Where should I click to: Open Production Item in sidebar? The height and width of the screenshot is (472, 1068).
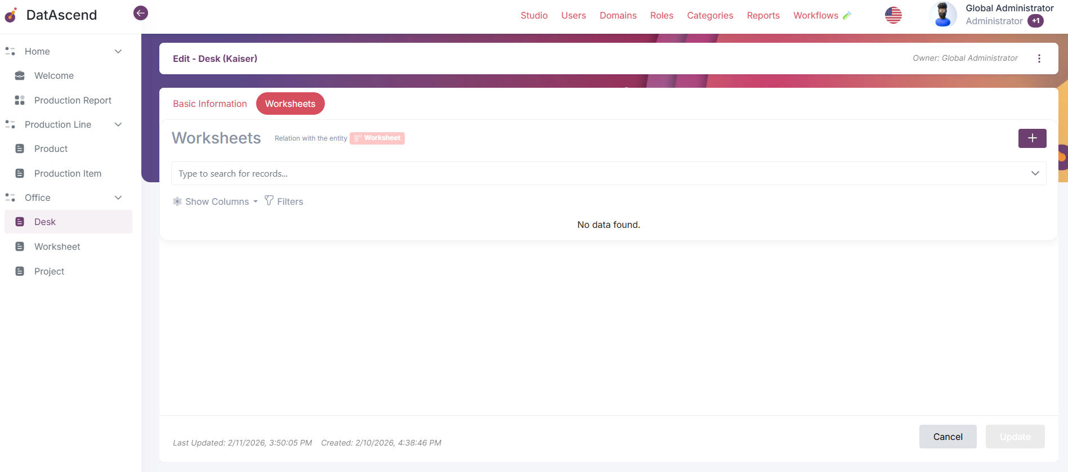(68, 173)
